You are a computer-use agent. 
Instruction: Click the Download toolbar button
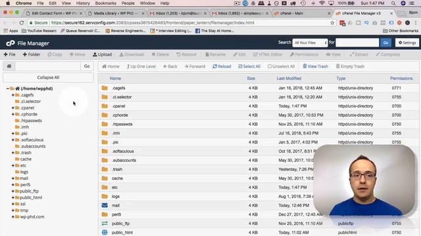tap(132, 54)
